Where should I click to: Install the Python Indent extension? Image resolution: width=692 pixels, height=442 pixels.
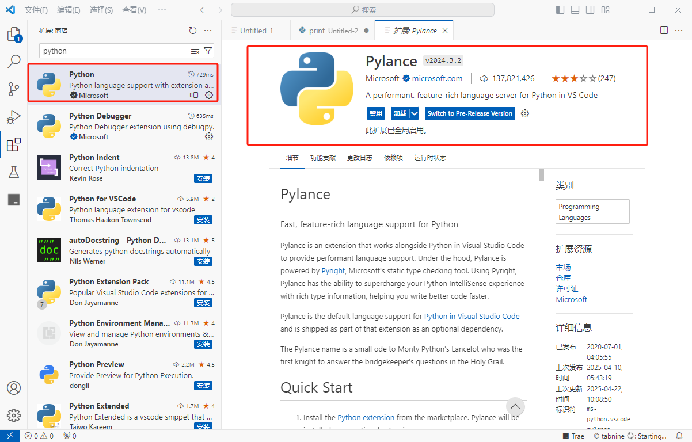pos(203,178)
